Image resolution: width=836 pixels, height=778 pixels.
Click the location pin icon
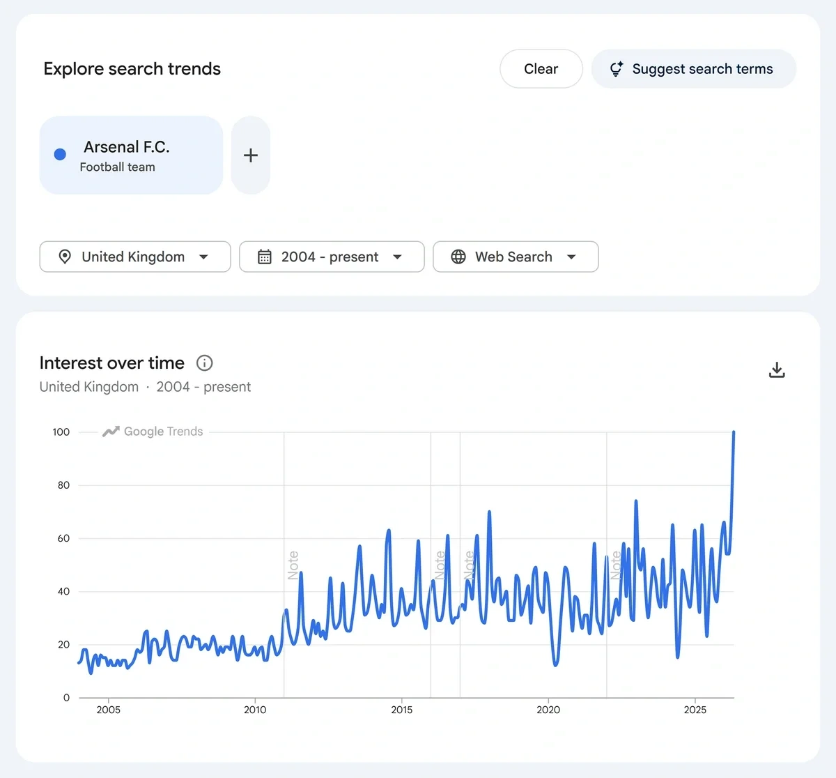pyautogui.click(x=65, y=257)
